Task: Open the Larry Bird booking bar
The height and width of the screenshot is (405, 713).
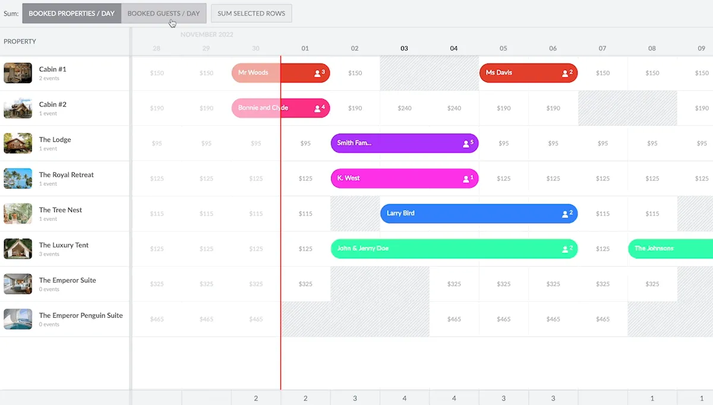Action: pyautogui.click(x=479, y=214)
